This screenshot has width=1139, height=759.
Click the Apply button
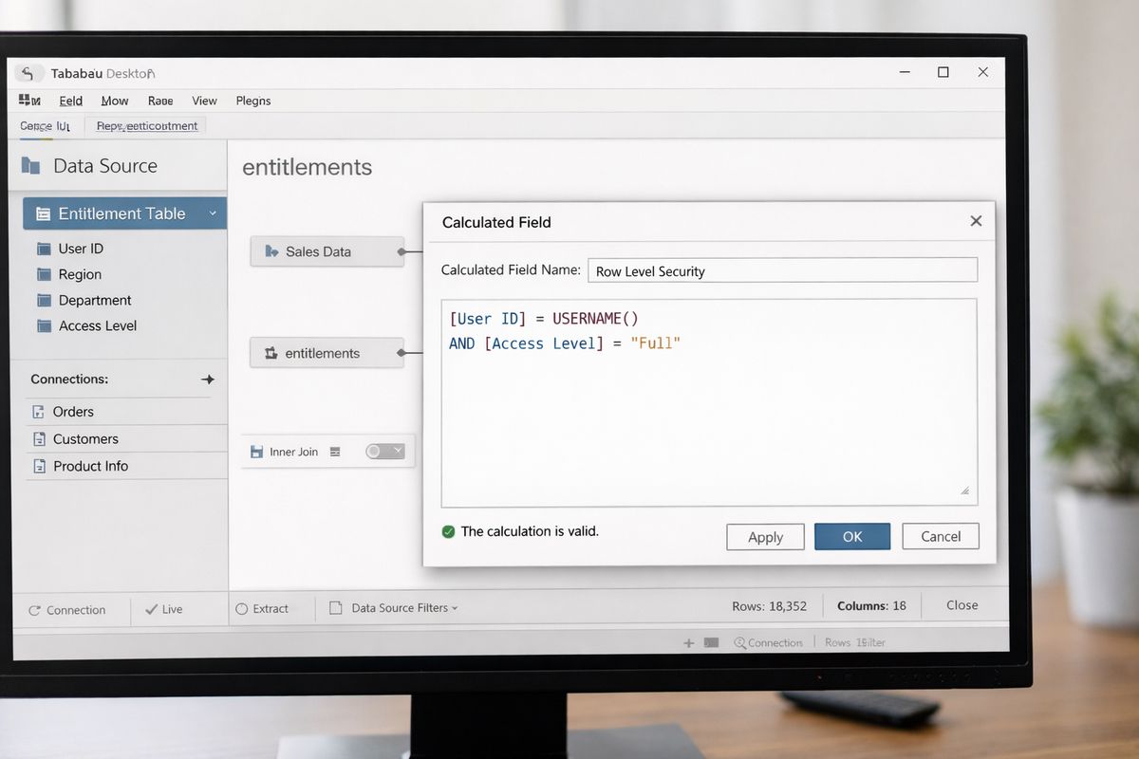(x=765, y=537)
